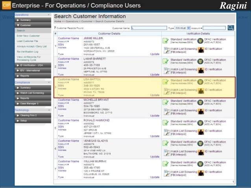The height and width of the screenshot is (188, 251).
Task: Expand ID Verification - USA menu
Action: [33, 65]
